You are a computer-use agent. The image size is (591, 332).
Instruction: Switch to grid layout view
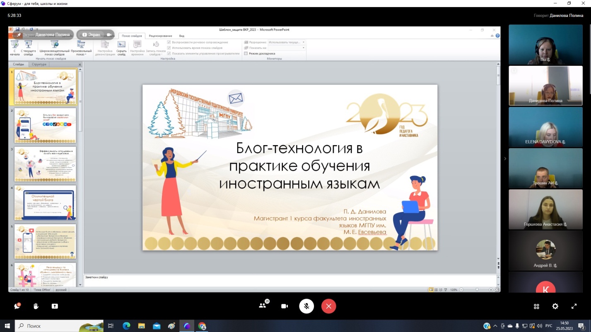click(536, 306)
